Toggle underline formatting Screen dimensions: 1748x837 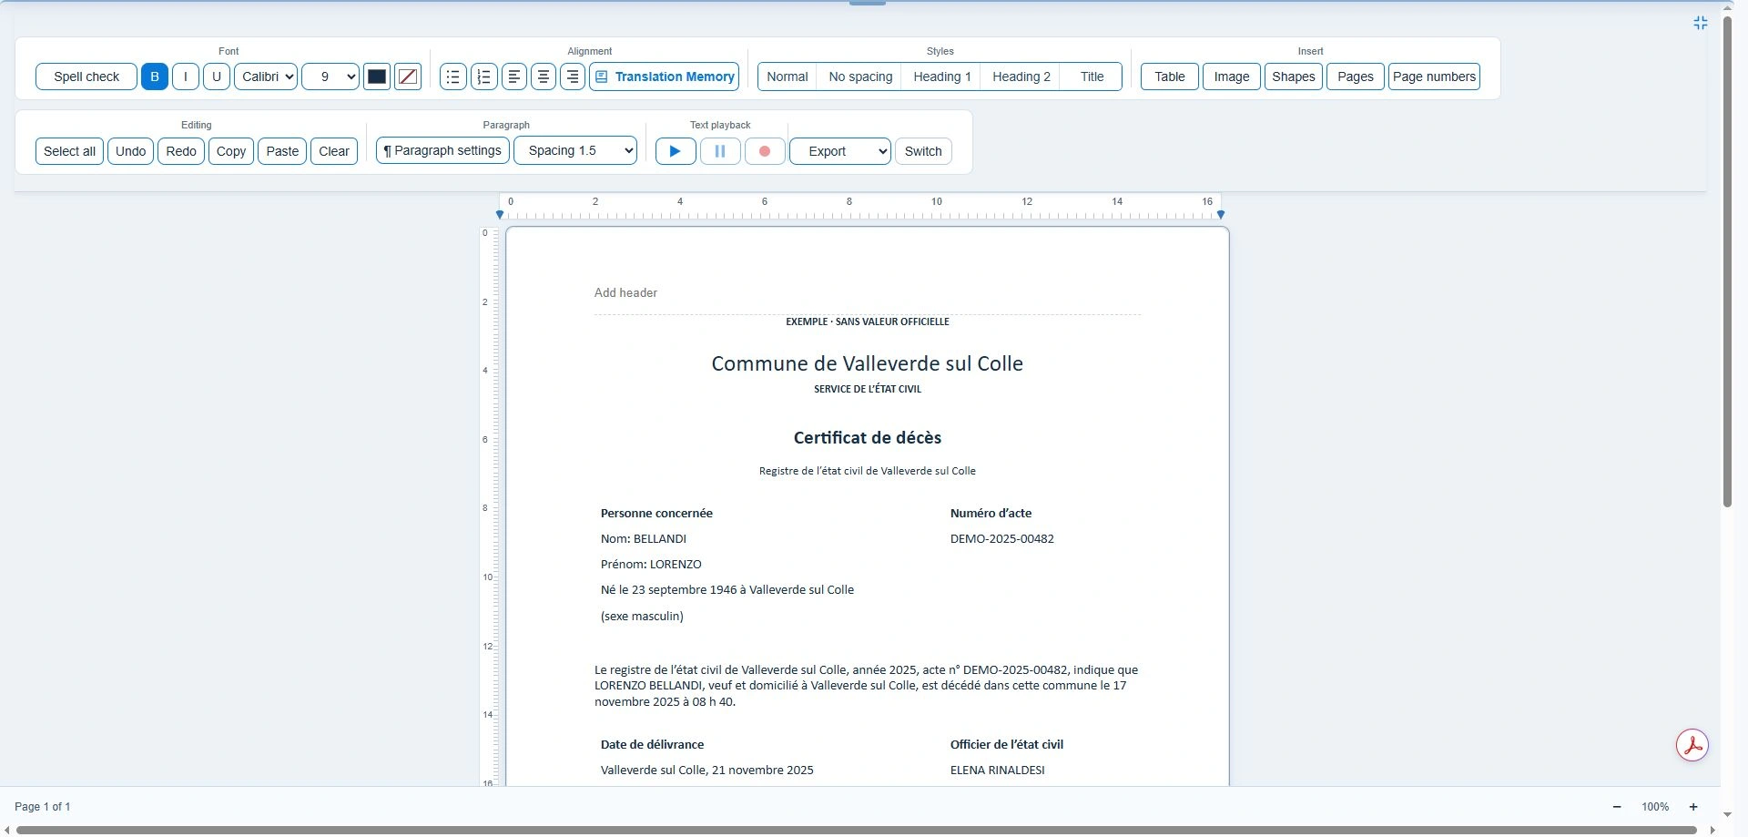pos(217,77)
